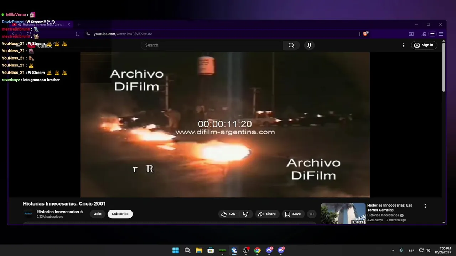
Task: Search YouTube with the magnifier button
Action: [291, 45]
